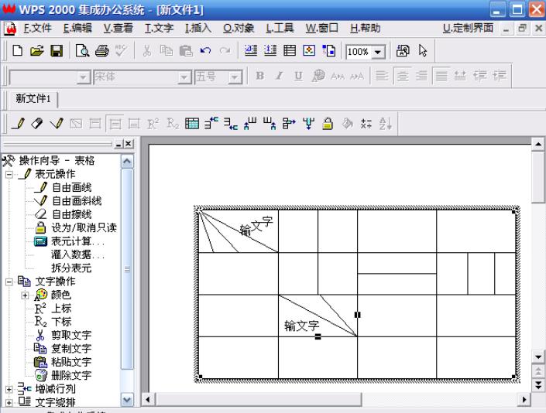Open print preview icon
This screenshot has width=546, height=413.
click(83, 51)
